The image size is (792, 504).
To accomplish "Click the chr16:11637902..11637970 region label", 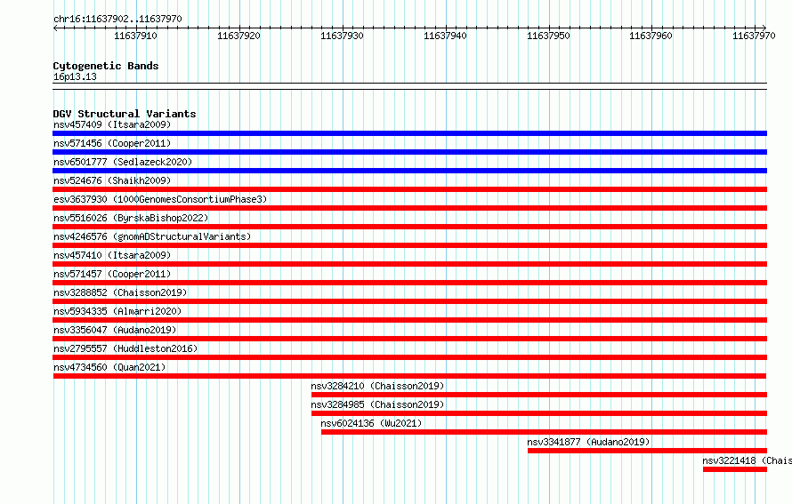I will click(117, 20).
